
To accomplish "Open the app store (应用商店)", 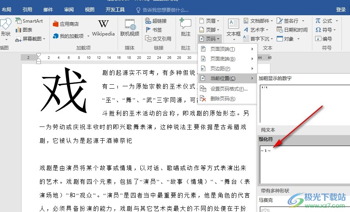I will [66, 24].
